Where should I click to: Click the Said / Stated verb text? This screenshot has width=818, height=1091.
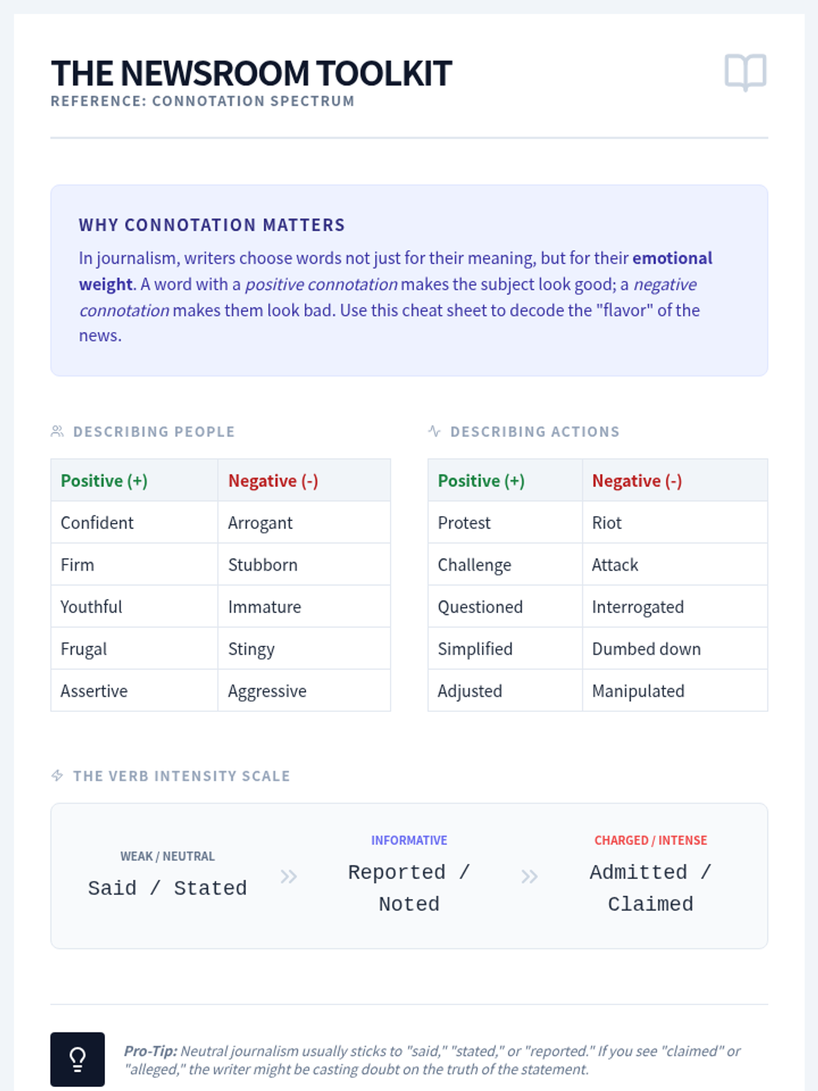(x=167, y=888)
